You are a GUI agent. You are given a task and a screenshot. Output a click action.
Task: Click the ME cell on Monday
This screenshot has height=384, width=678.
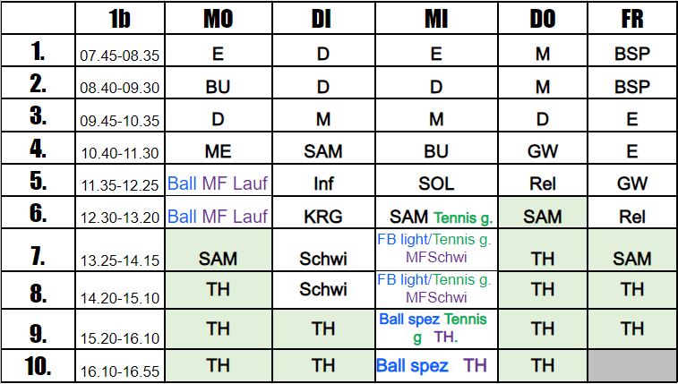click(219, 148)
